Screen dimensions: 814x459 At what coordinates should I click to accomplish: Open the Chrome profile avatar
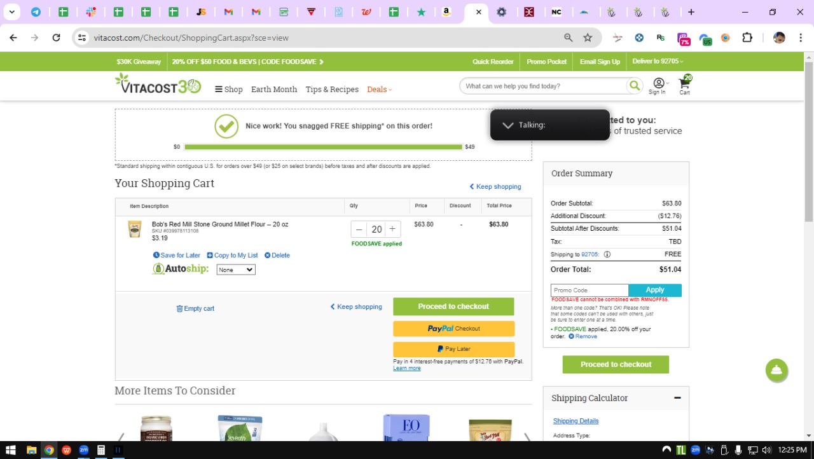tap(779, 38)
